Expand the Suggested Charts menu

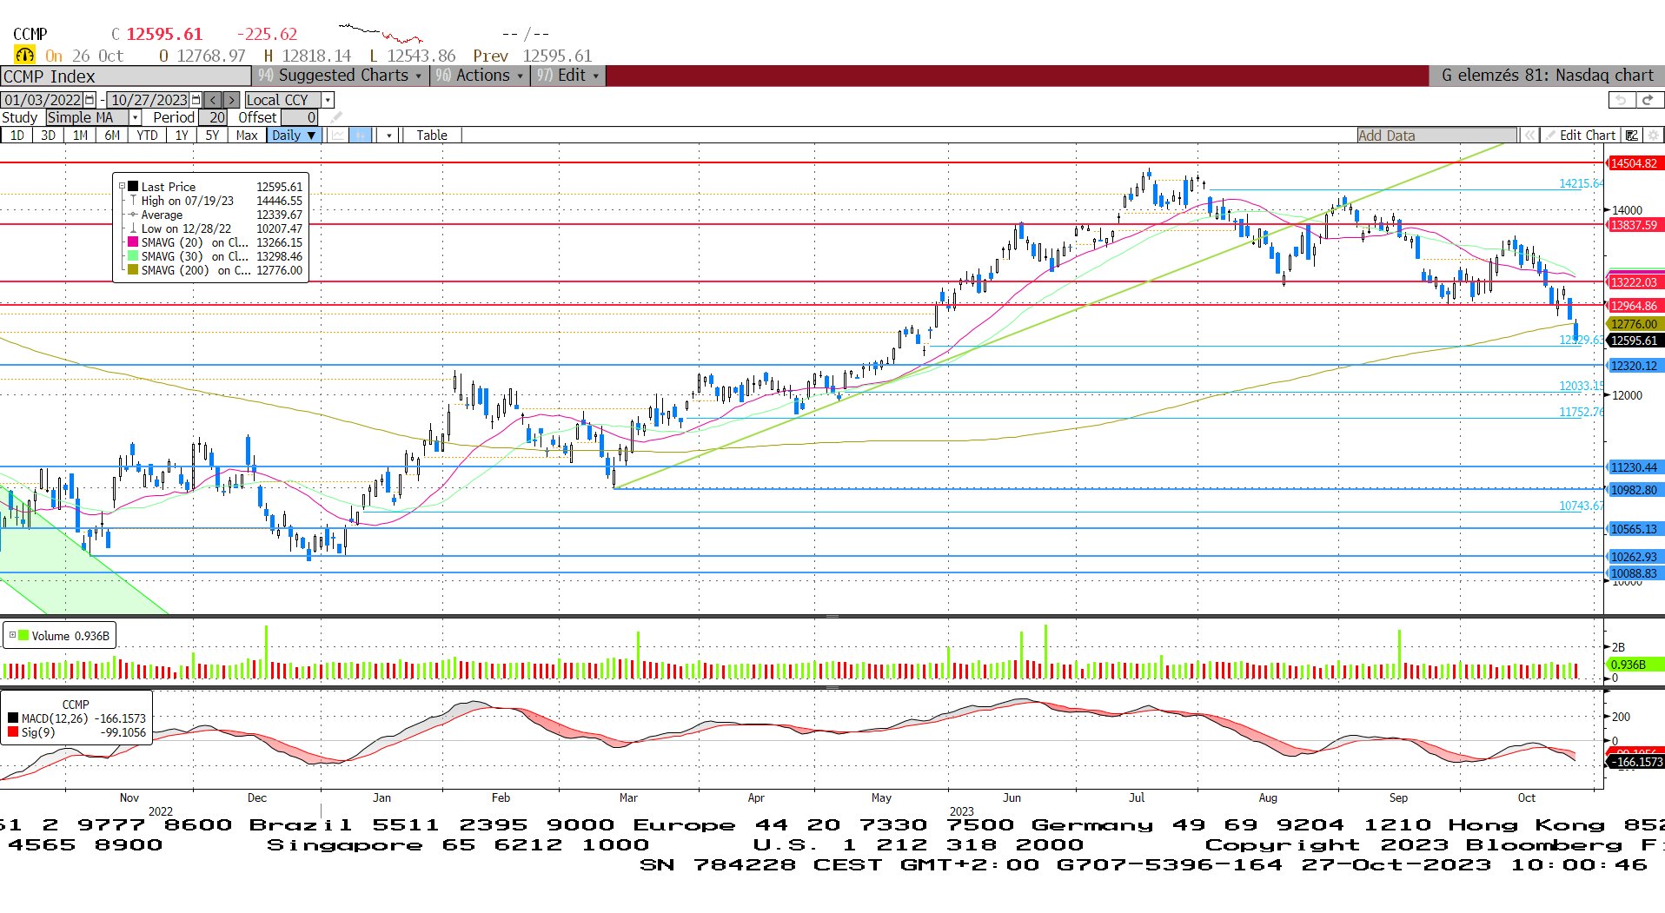pyautogui.click(x=340, y=76)
